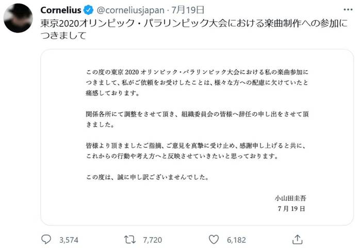Open the reply speech bubble icon
The height and width of the screenshot is (249, 361).
[46, 239]
